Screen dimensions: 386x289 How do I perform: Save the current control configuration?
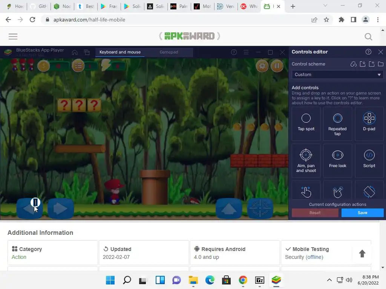[x=362, y=213]
